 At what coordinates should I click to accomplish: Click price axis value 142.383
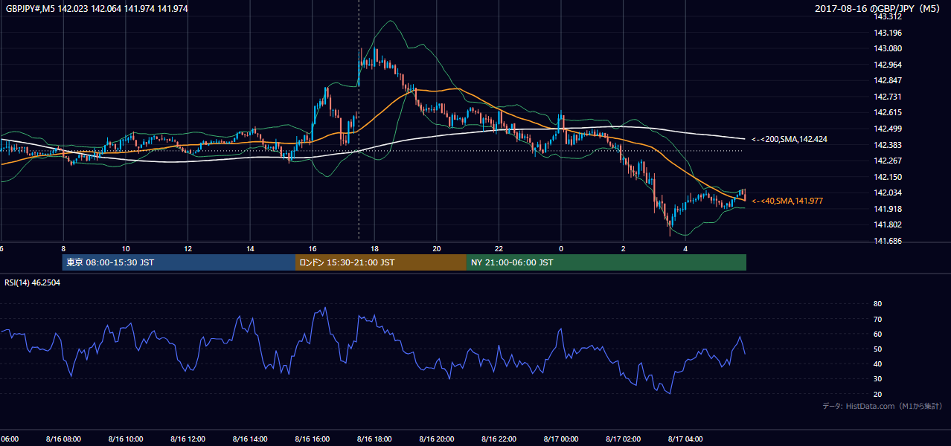click(887, 145)
